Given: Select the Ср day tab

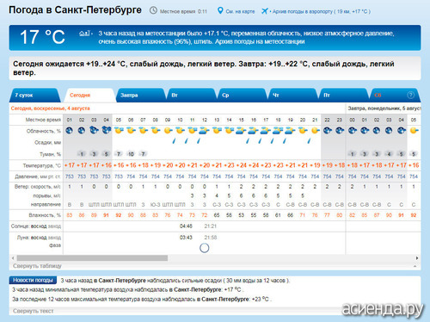Looking at the screenshot, I should 225,95.
